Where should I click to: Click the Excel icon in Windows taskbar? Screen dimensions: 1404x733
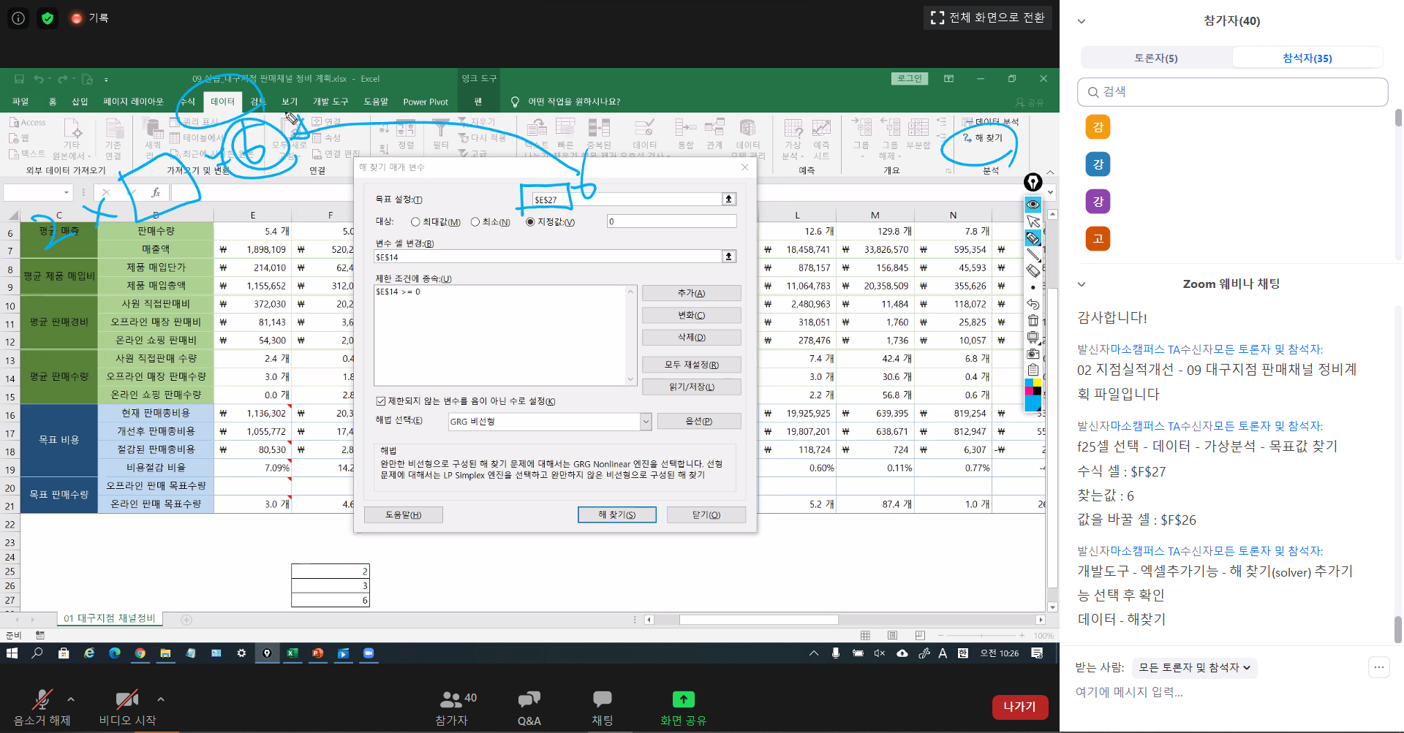click(292, 653)
